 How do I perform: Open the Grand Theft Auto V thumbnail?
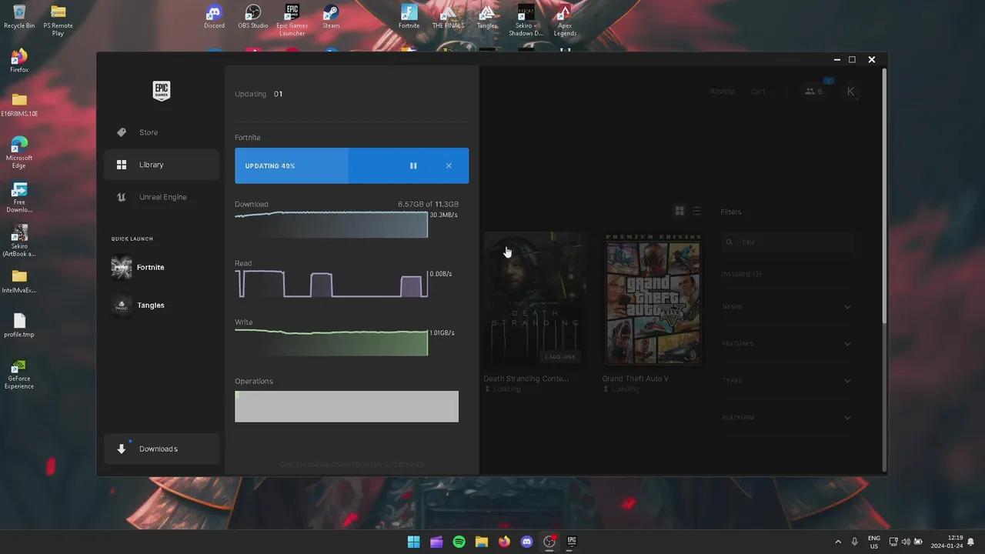coord(653,299)
